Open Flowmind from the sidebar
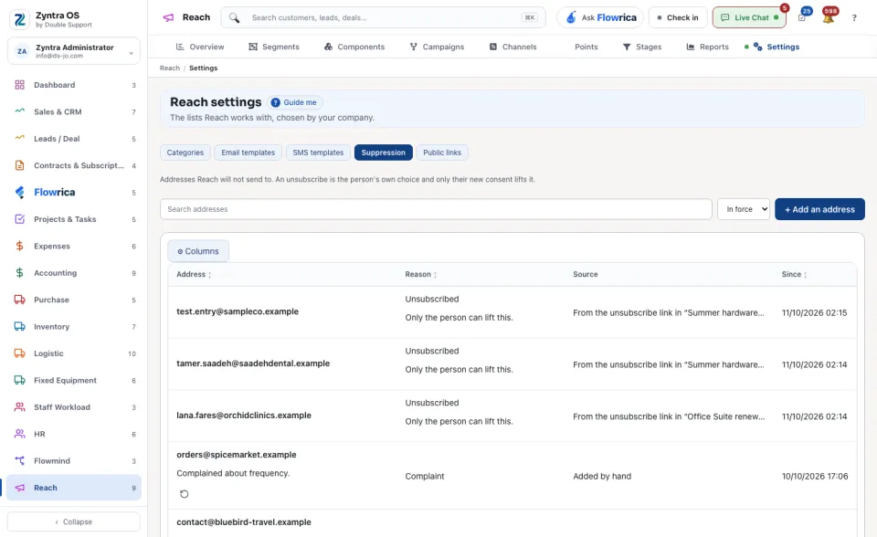 [x=74, y=461]
